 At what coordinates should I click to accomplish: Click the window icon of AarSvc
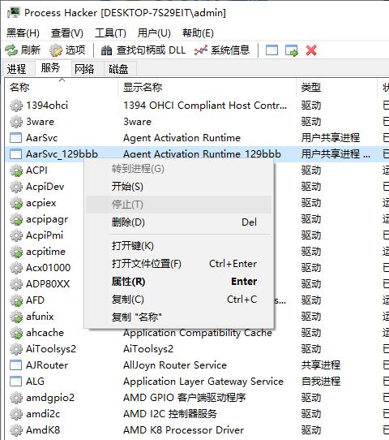[x=15, y=138]
